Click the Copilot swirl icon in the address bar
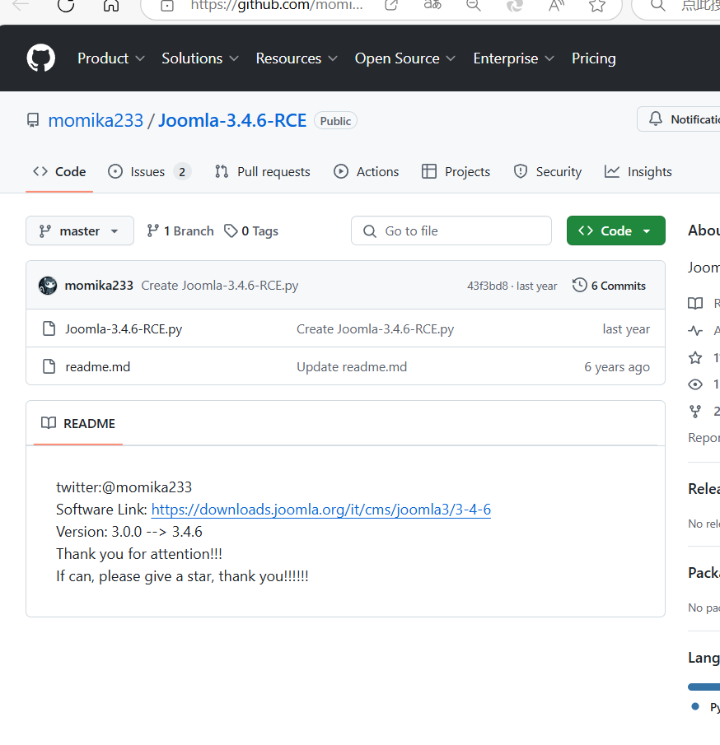This screenshot has height=745, width=720. (x=515, y=5)
